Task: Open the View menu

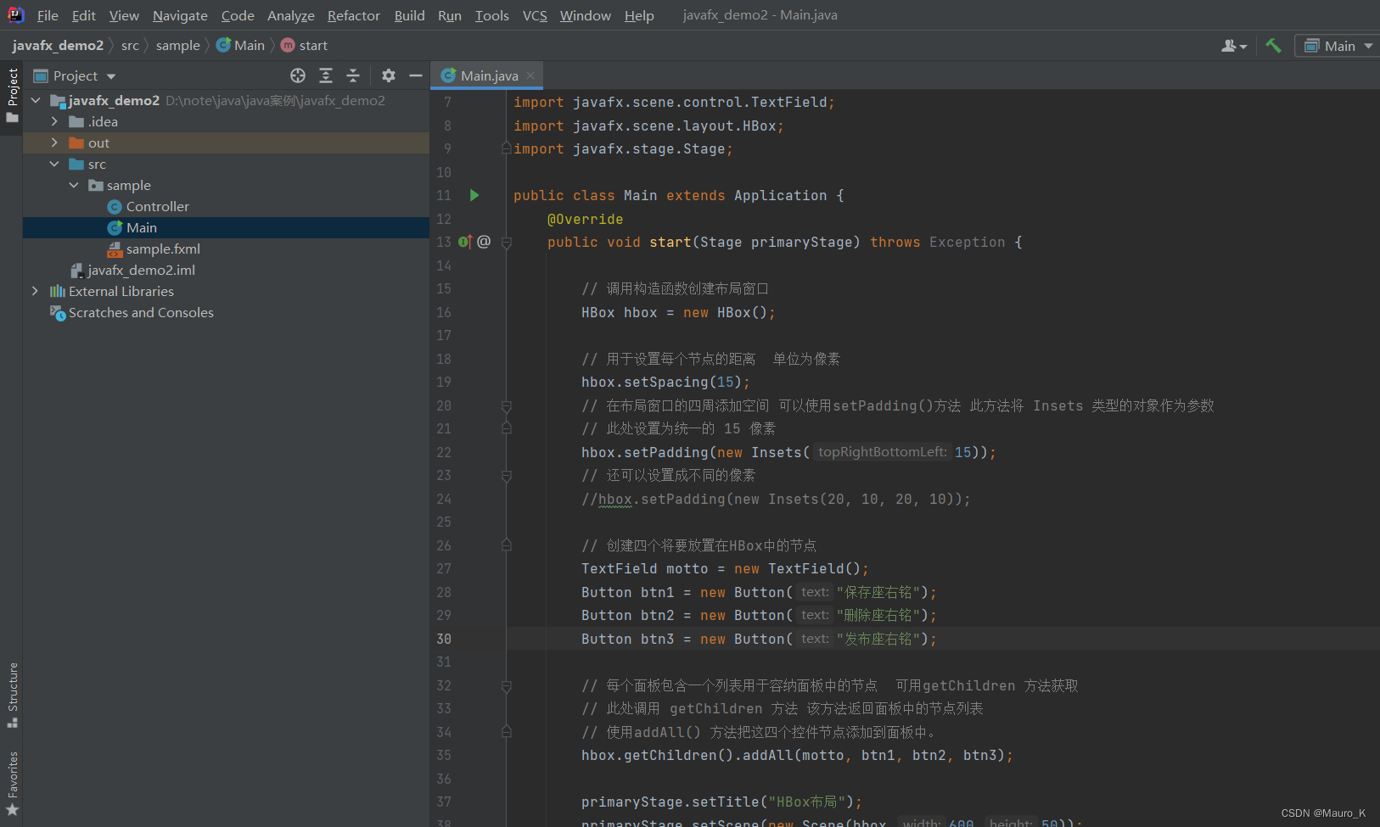Action: [x=124, y=15]
